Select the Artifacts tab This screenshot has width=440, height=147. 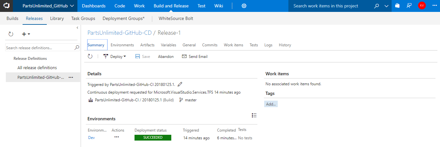[147, 45]
